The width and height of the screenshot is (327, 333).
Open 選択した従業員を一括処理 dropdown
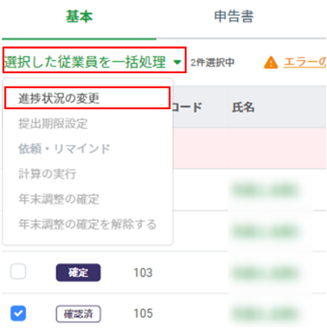[94, 61]
